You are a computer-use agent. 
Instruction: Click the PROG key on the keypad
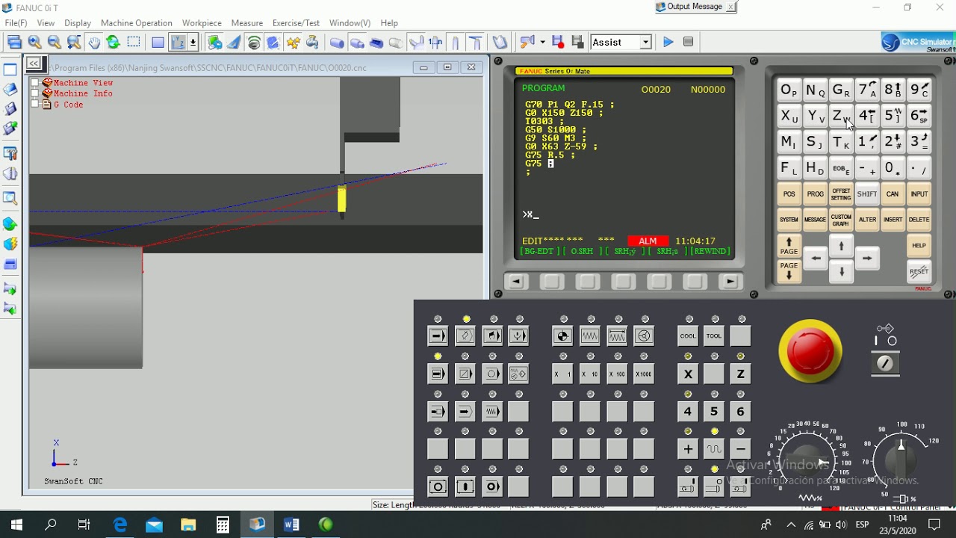coord(815,194)
